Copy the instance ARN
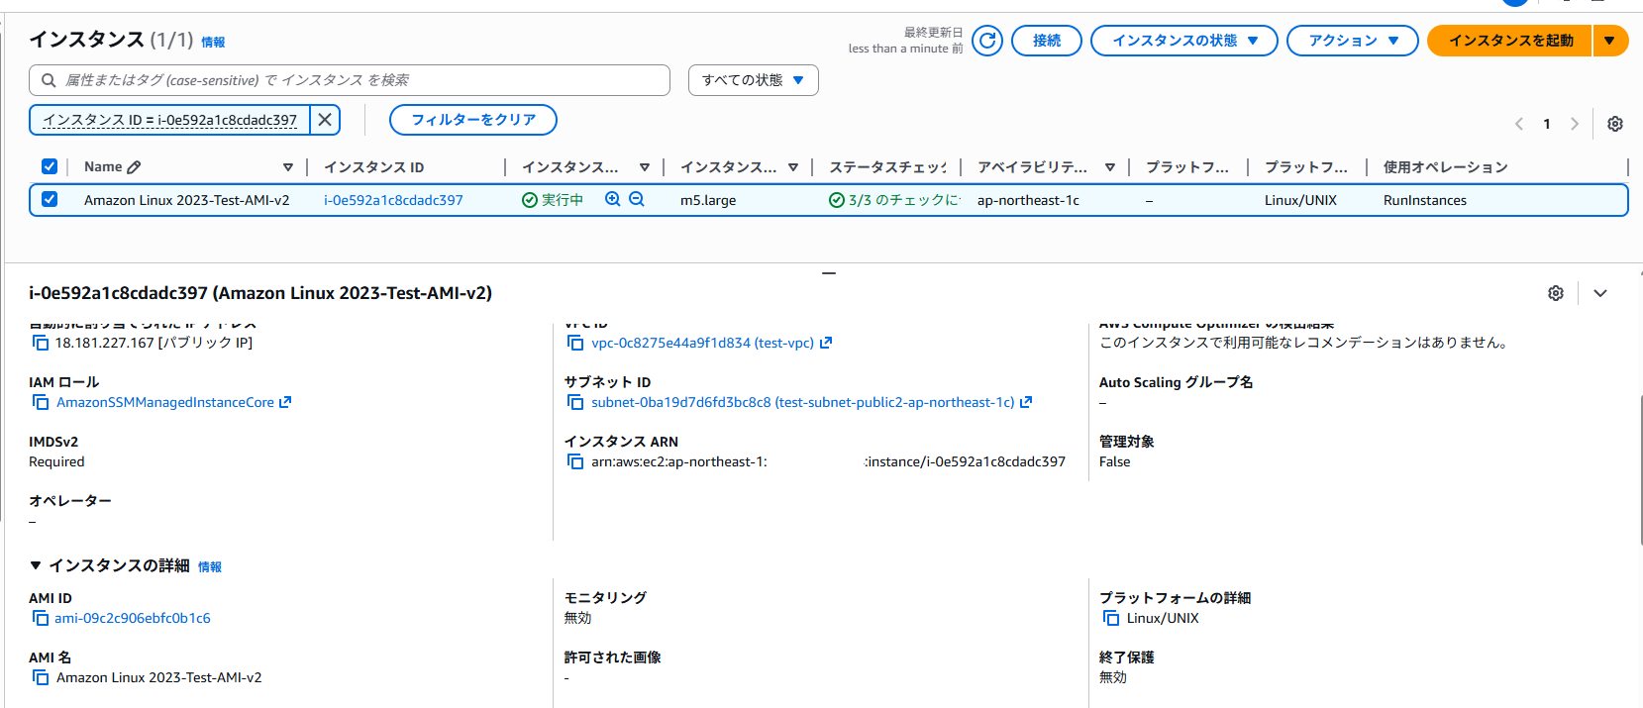The image size is (1643, 708). click(575, 461)
